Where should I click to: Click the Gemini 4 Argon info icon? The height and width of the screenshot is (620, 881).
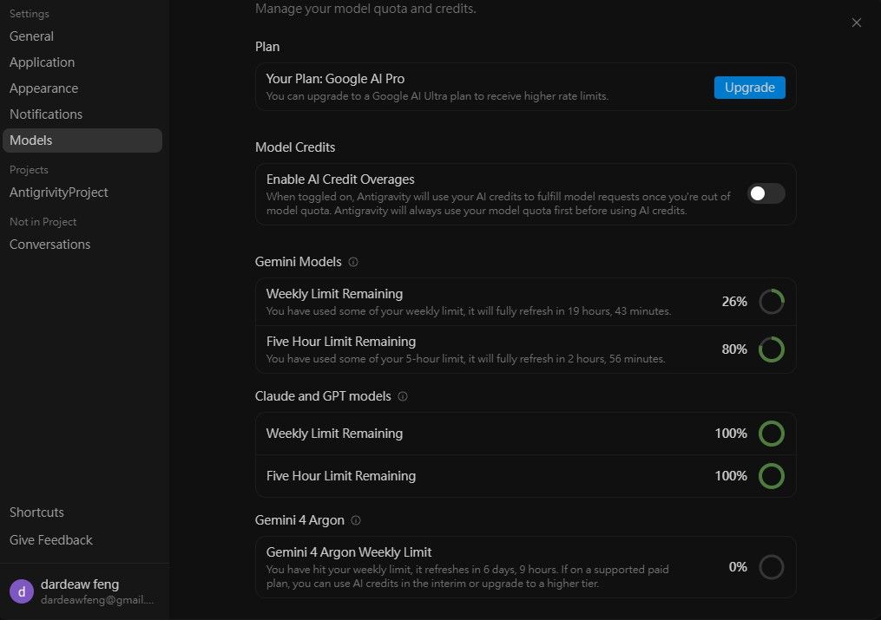click(356, 520)
